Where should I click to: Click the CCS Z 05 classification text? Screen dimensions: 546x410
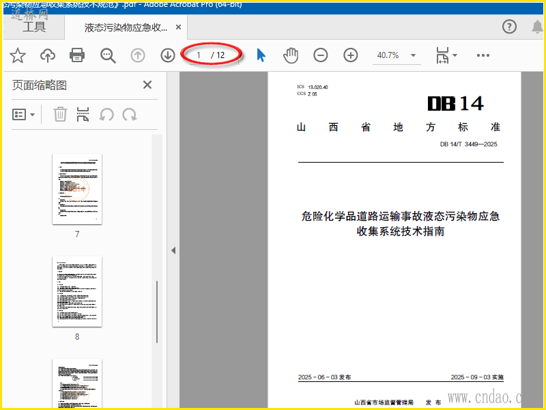pos(306,94)
